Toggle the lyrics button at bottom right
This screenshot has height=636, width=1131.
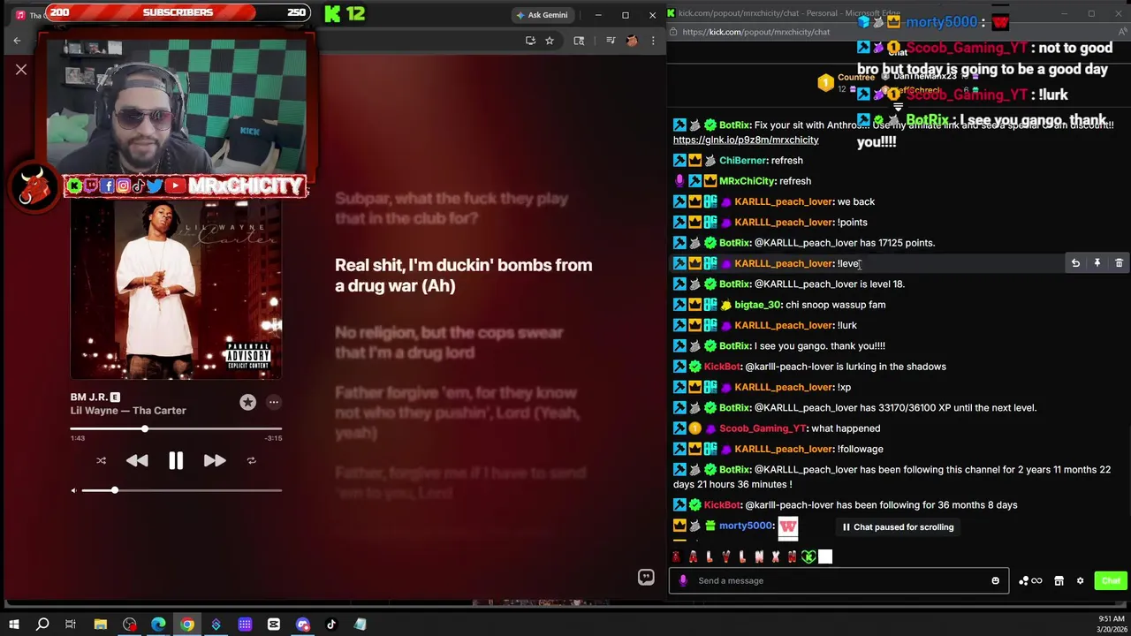646,577
